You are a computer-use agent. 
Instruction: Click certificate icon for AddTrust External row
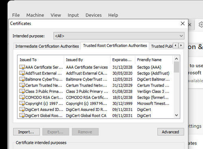tap(22, 73)
